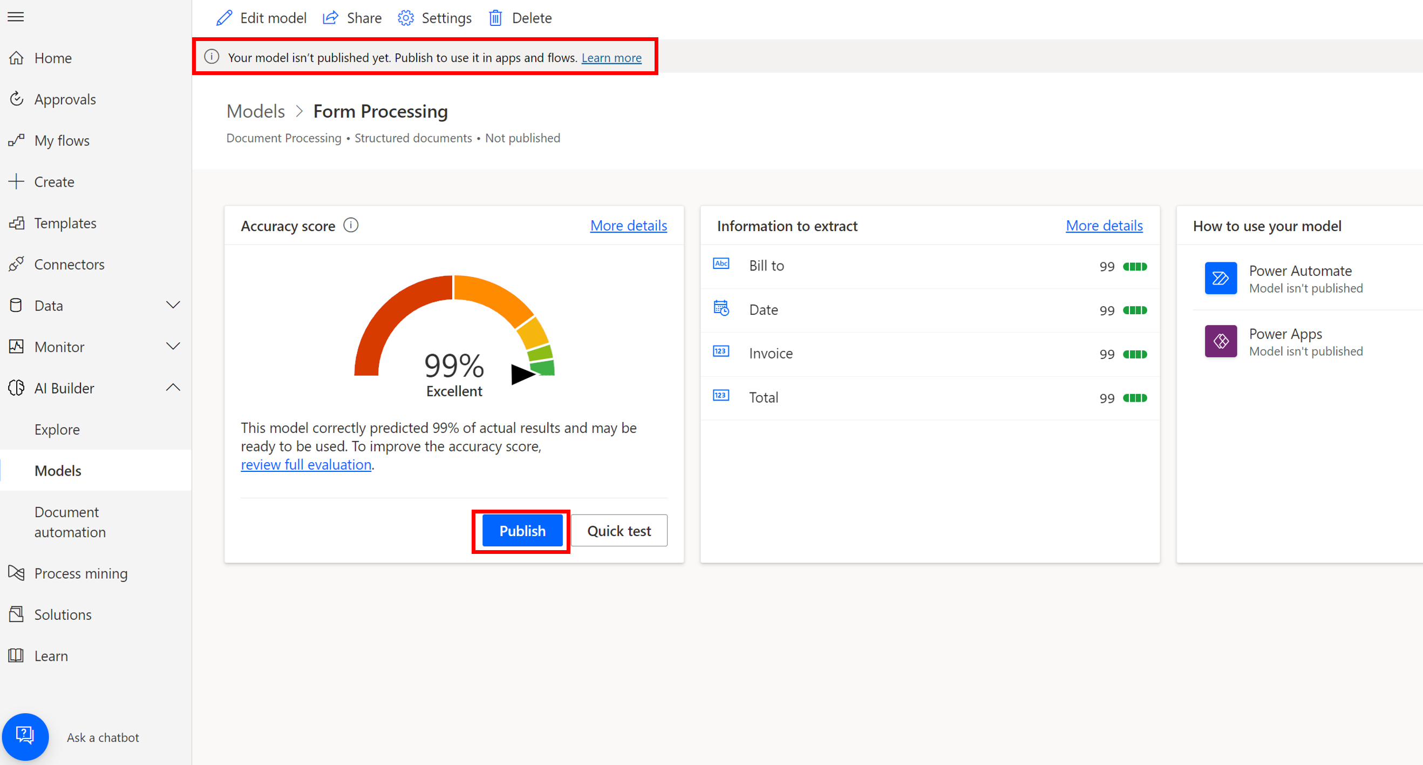Open Templates from the sidebar
1423x765 pixels.
click(x=65, y=223)
